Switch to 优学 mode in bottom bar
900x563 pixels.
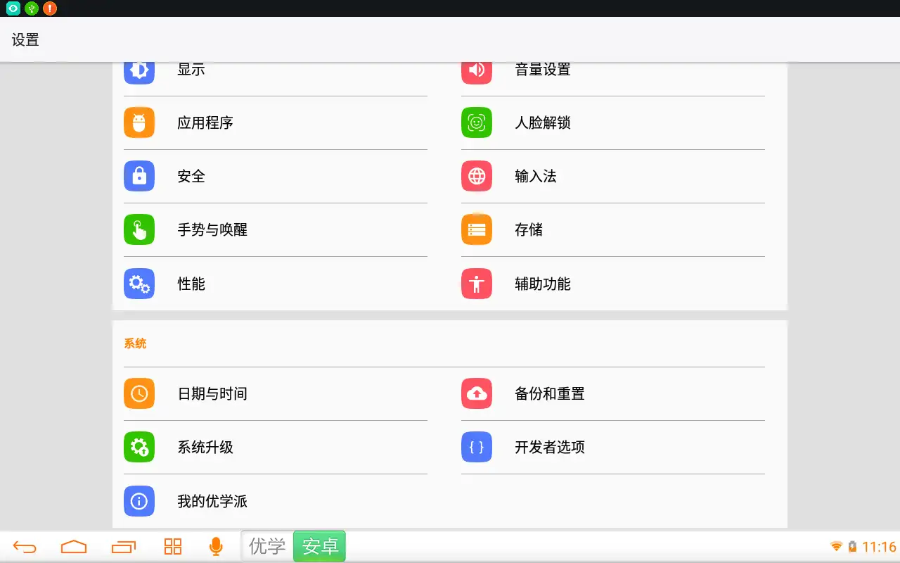coord(267,546)
